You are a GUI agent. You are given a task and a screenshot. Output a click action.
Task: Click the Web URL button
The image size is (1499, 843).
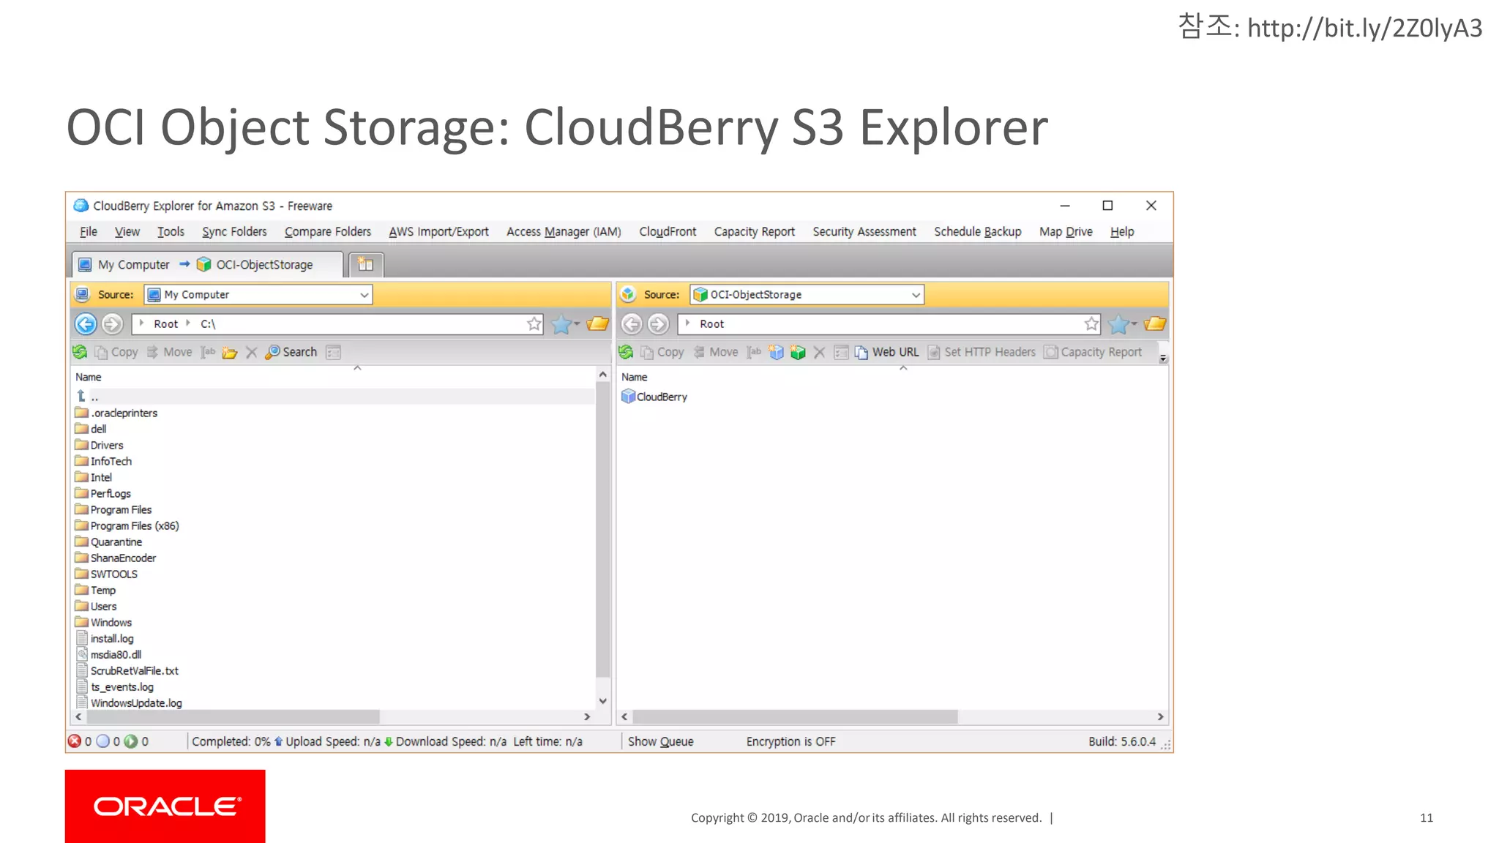coord(886,352)
